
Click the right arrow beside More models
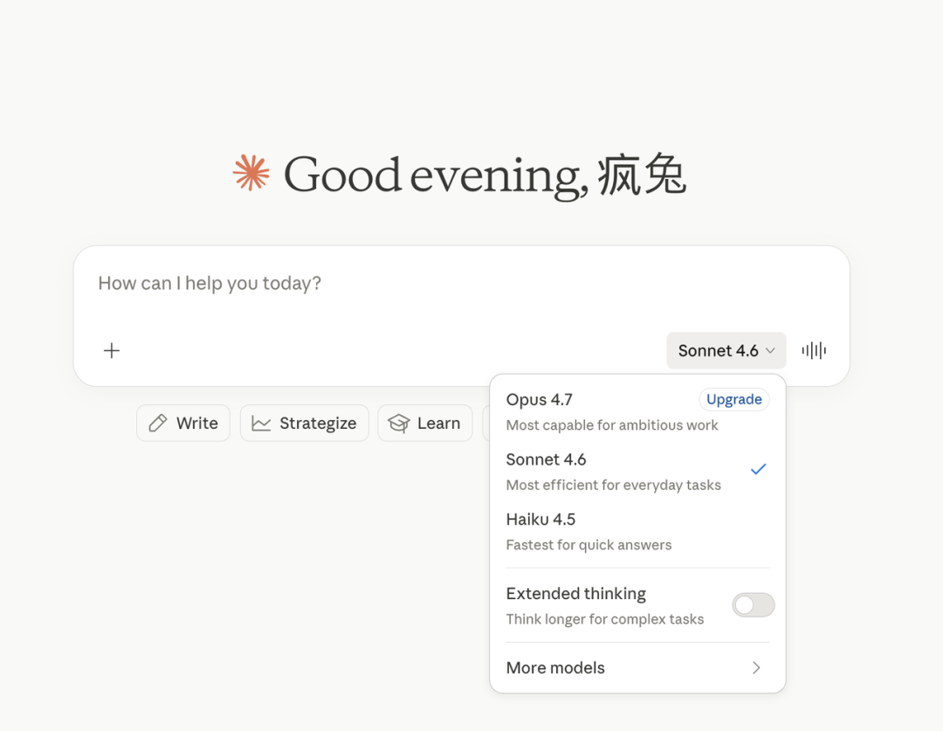click(756, 668)
